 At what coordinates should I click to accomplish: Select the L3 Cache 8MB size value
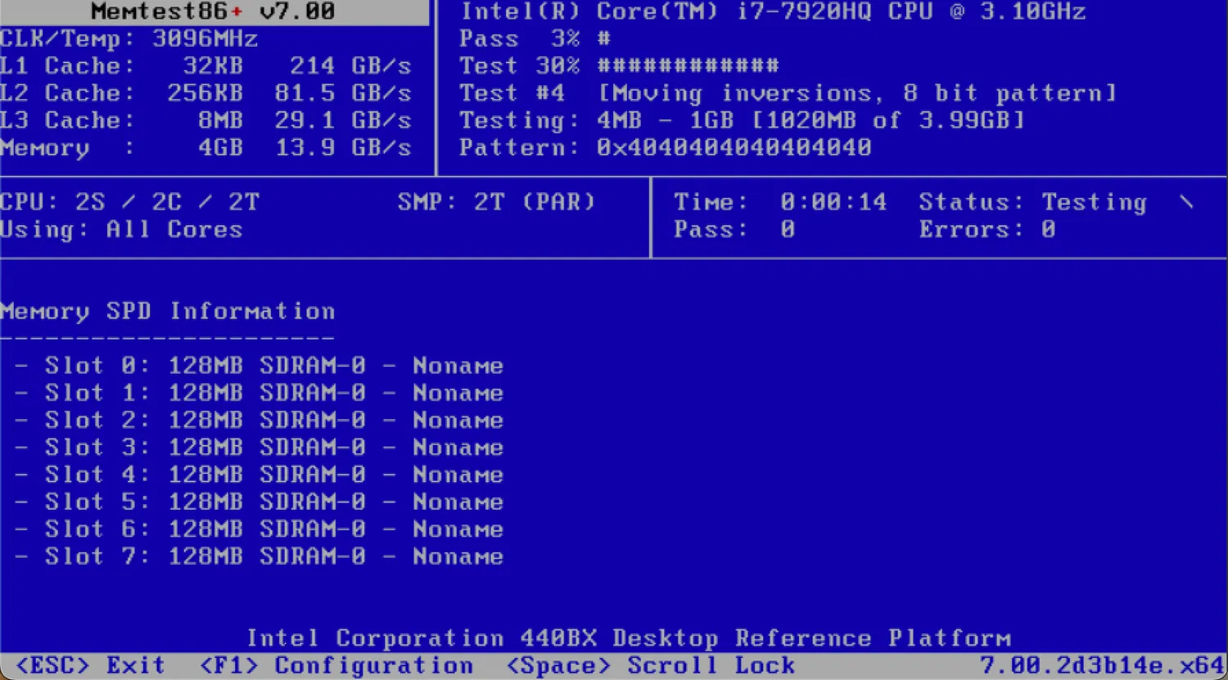[221, 120]
